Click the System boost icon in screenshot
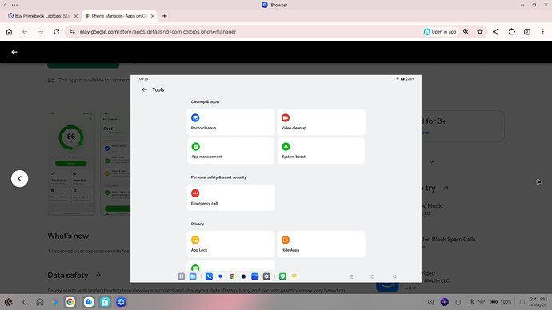 coord(286,146)
